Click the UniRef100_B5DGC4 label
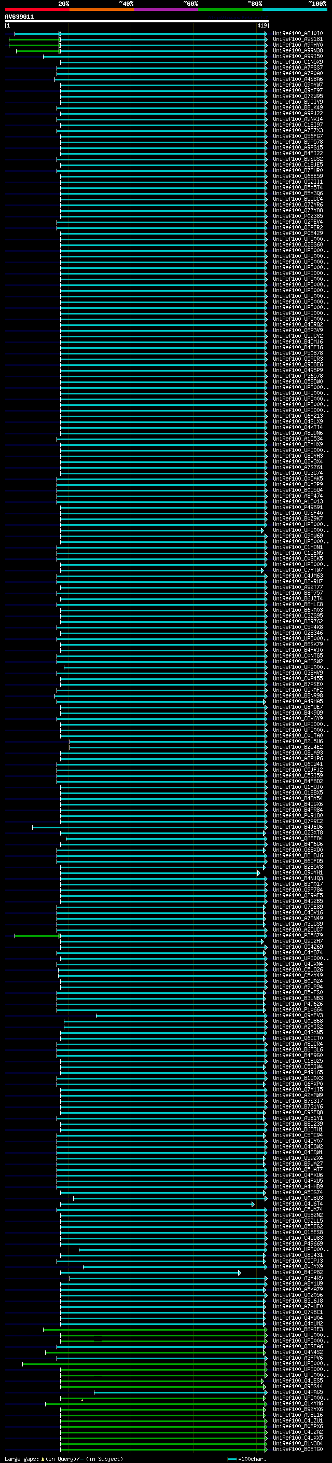Screen dimensions: 332x1463 tap(298, 199)
